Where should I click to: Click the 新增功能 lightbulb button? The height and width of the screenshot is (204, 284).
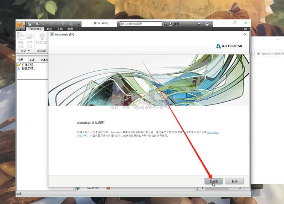pos(42,38)
